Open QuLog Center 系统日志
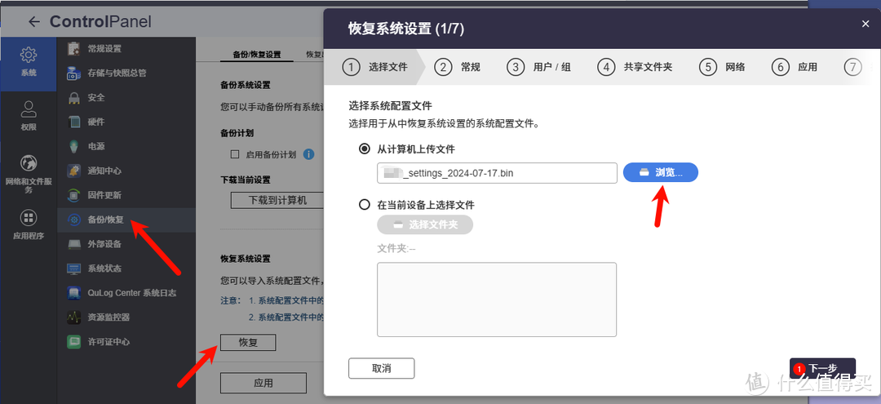 pyautogui.click(x=126, y=293)
